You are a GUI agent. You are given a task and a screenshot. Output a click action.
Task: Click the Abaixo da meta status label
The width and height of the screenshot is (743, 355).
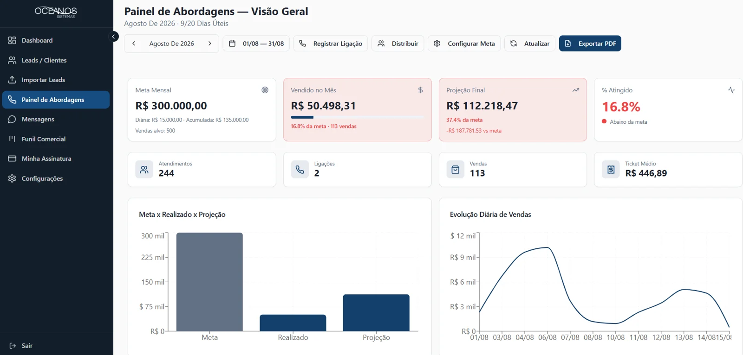(628, 122)
